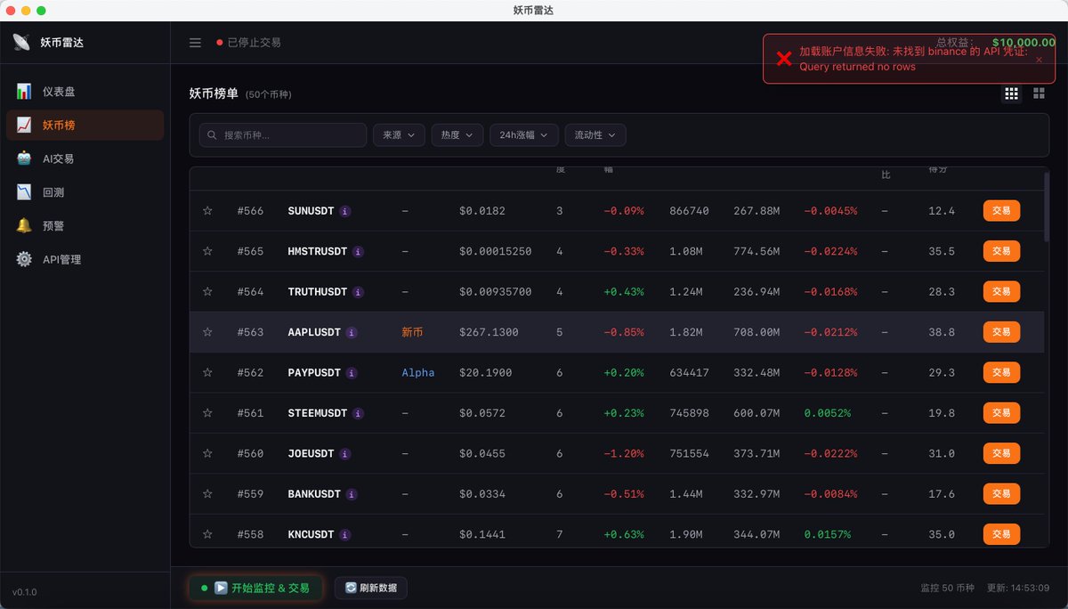The image size is (1068, 609).
Task: Switch to the dense 3x3 grid view icon
Action: pyautogui.click(x=1011, y=93)
